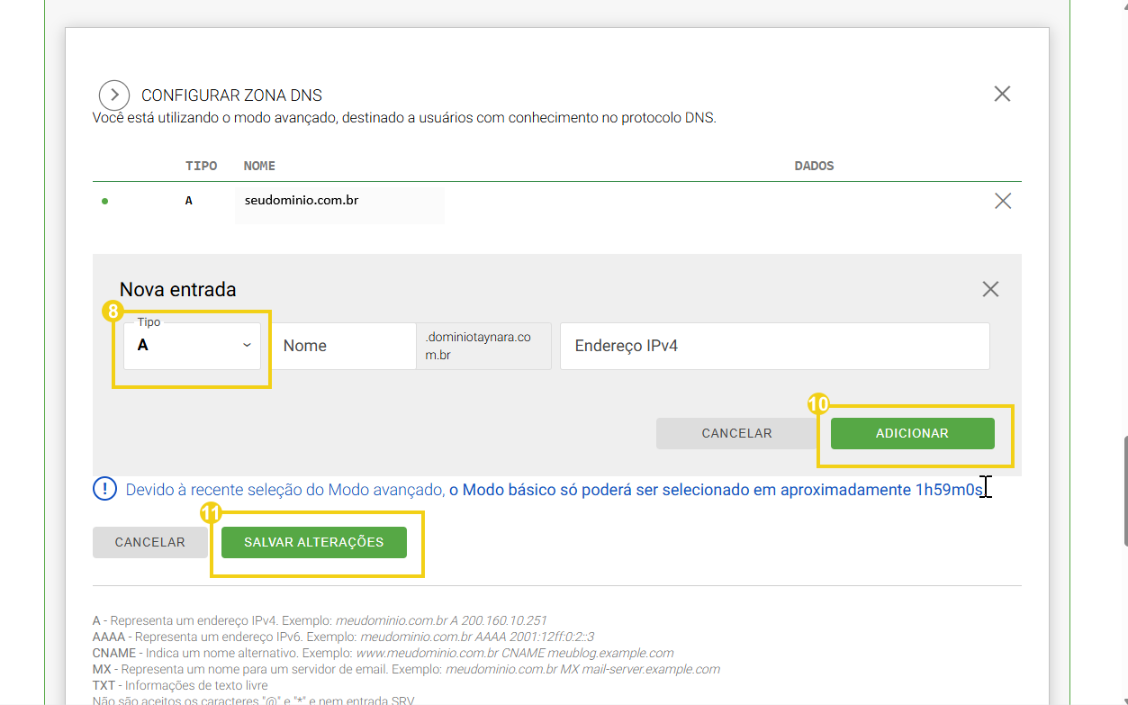Click the DADOS column header
Viewport: 1128px width, 705px height.
[814, 166]
